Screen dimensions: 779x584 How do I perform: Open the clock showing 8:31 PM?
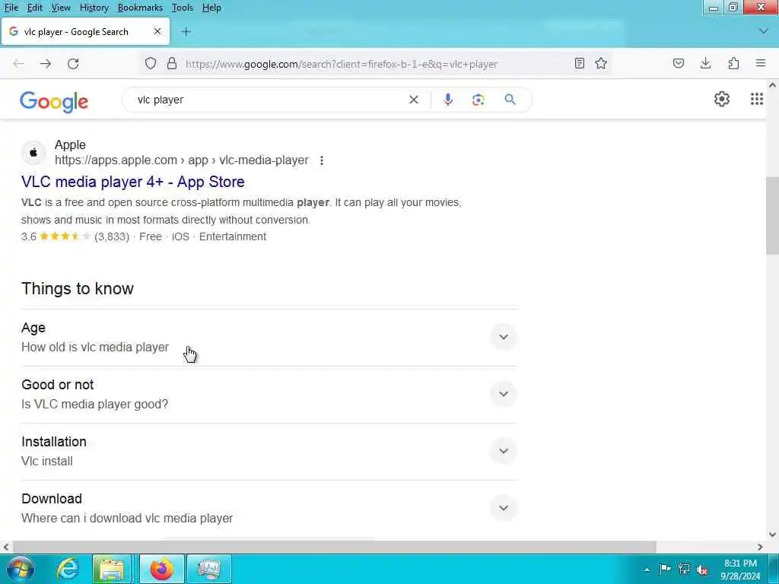(x=739, y=570)
